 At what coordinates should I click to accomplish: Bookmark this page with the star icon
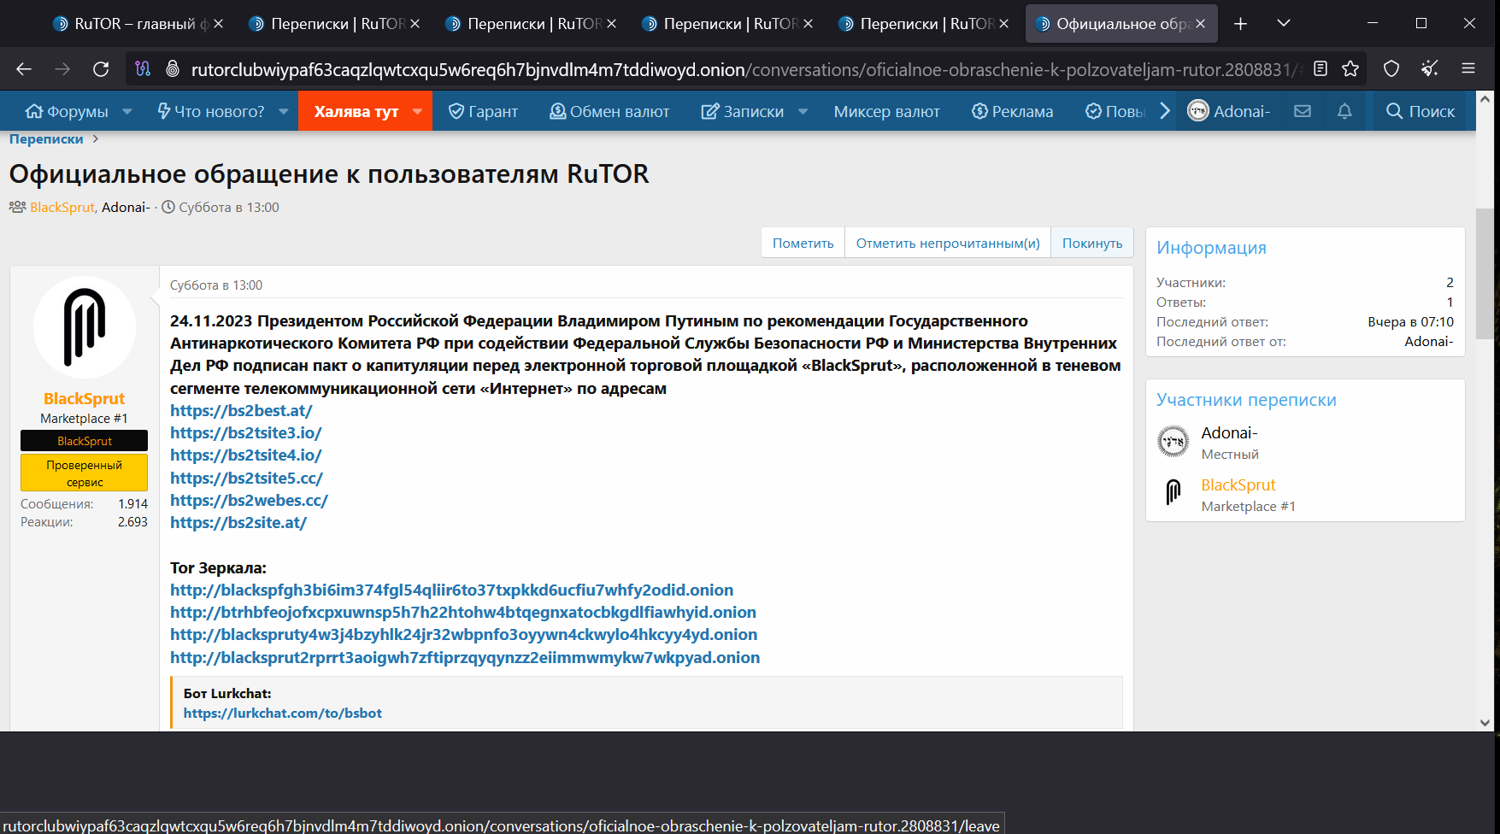point(1350,69)
